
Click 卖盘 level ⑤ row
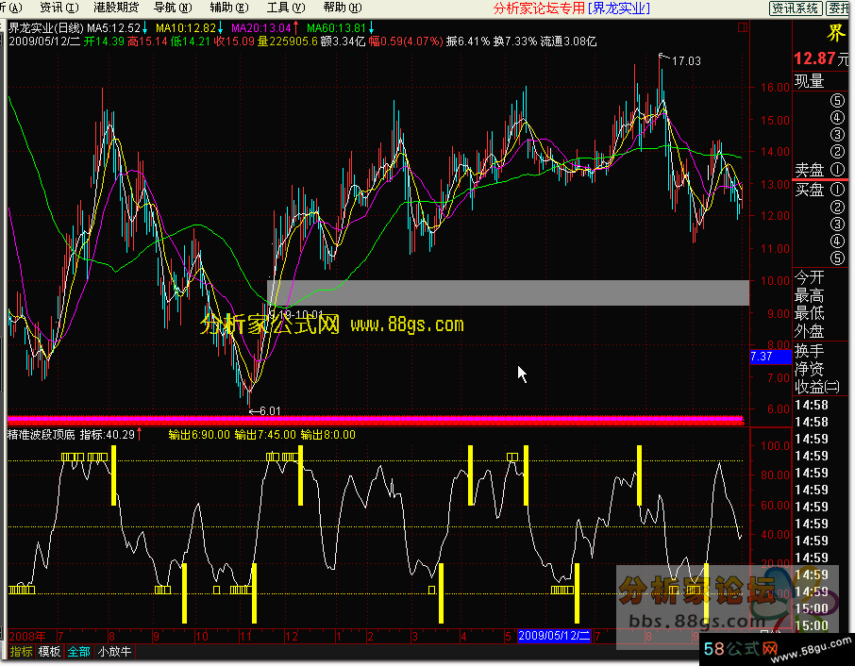coord(838,100)
